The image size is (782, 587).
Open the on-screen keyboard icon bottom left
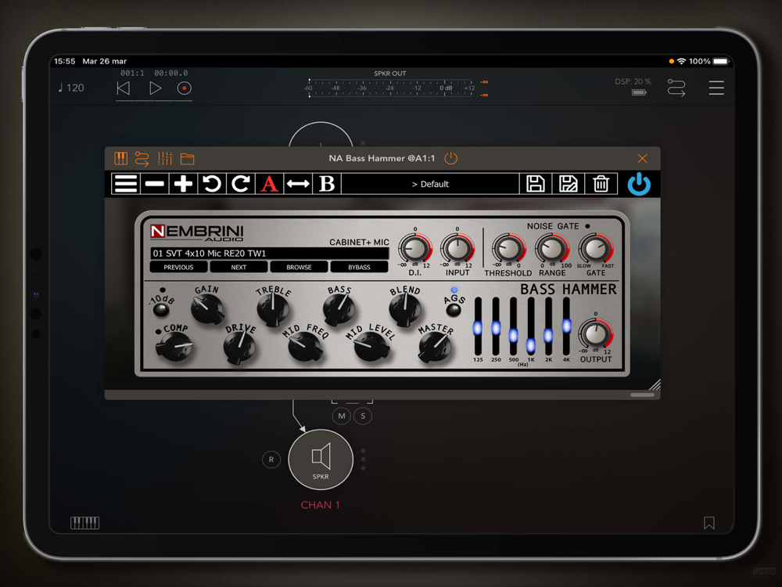[84, 523]
